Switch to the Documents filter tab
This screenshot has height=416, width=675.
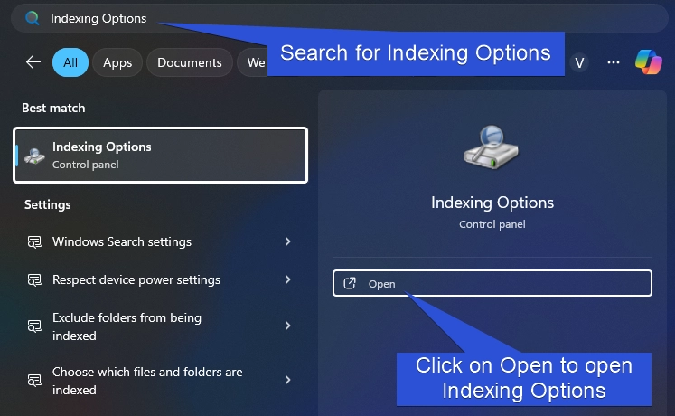point(190,62)
